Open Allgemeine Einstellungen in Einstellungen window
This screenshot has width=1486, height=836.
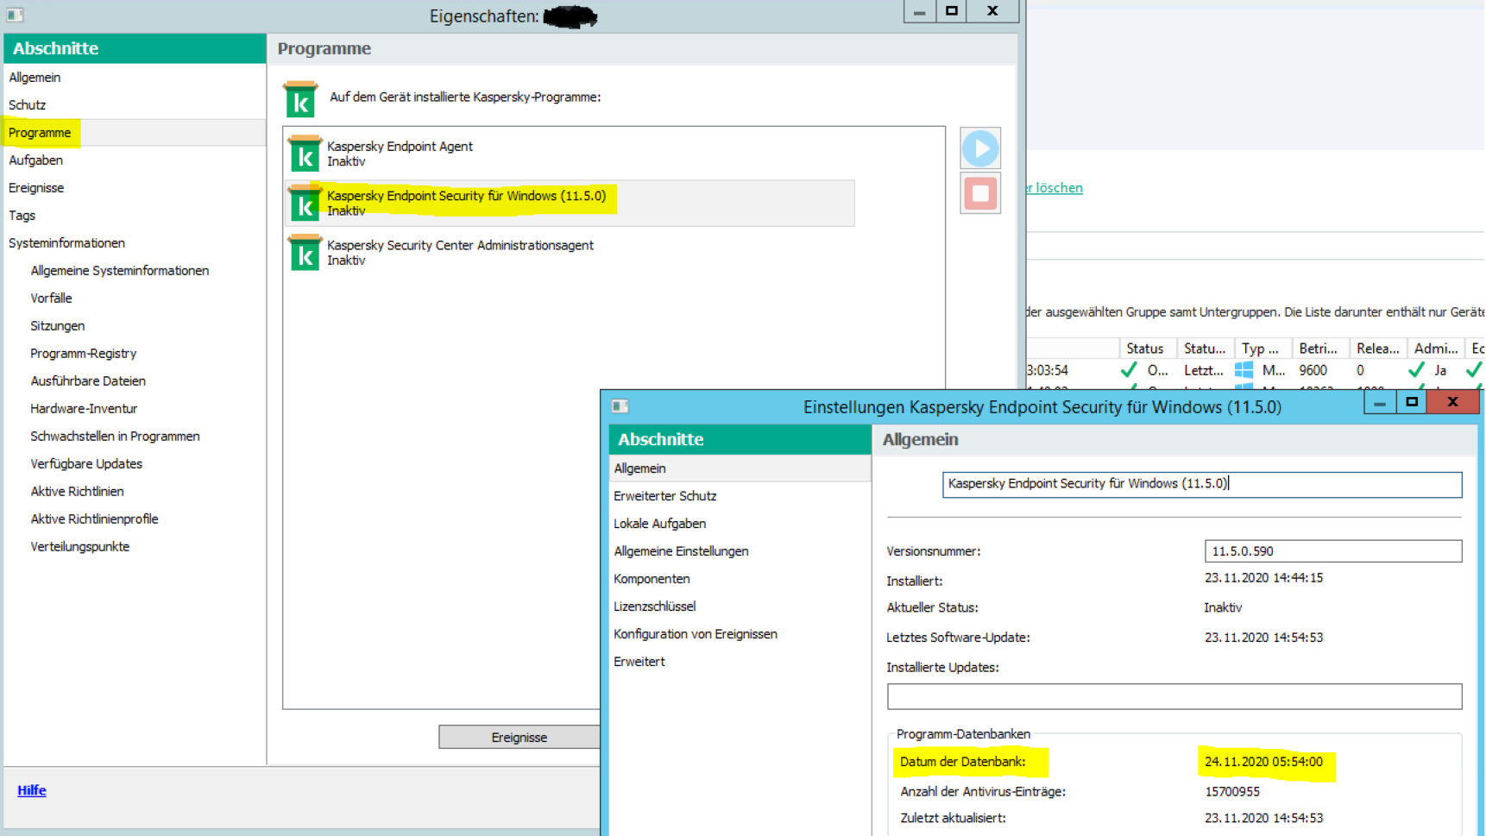coord(681,551)
